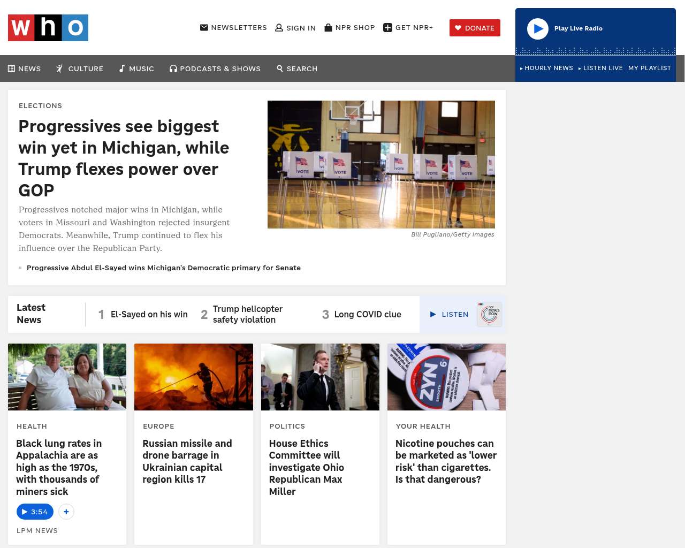
Task: Read the Nicotine pouches 'lower risk' story
Action: (x=446, y=461)
